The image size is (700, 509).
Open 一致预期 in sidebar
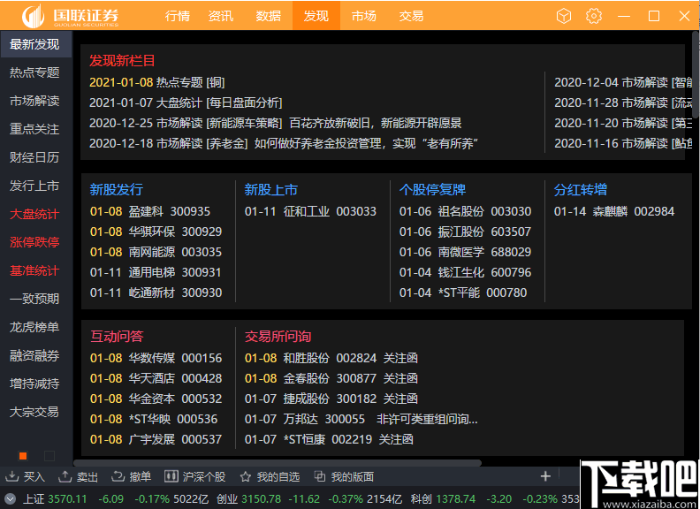pyautogui.click(x=34, y=299)
